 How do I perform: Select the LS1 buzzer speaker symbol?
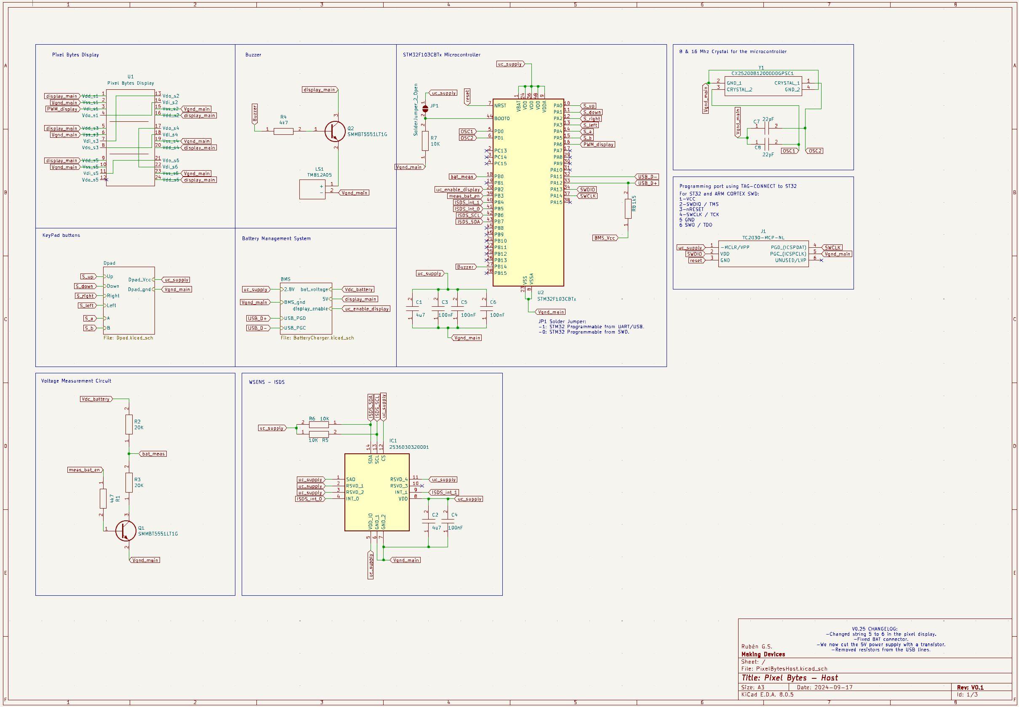pos(312,190)
